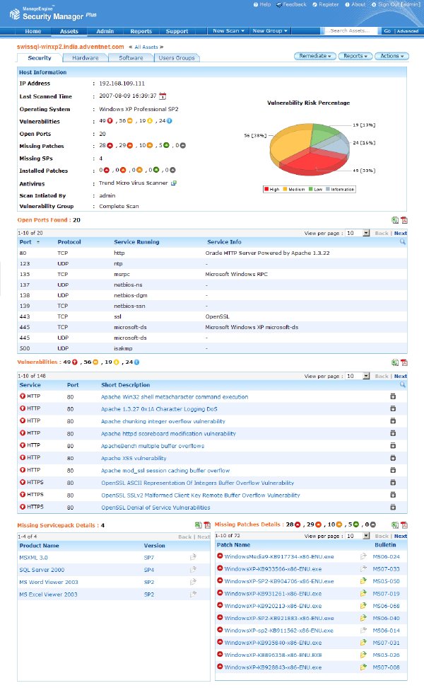Screen dimensions: 424x688
Task: Export Open Ports list to PDF
Action: (x=404, y=220)
